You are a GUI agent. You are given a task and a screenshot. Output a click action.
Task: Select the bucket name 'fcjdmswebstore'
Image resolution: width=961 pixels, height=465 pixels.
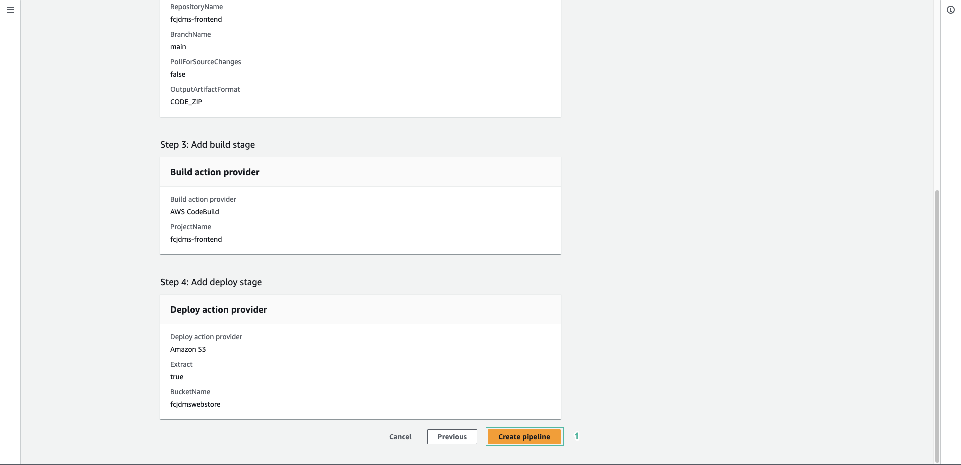click(195, 404)
